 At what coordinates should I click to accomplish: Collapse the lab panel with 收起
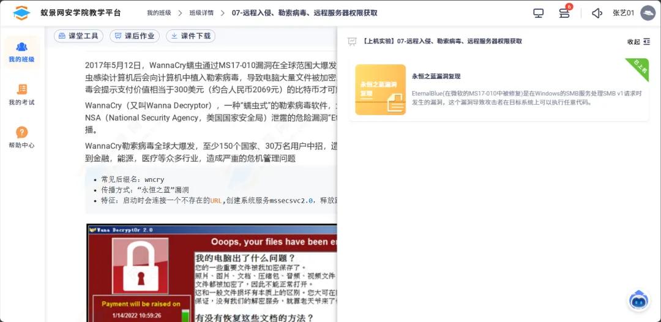coord(638,42)
